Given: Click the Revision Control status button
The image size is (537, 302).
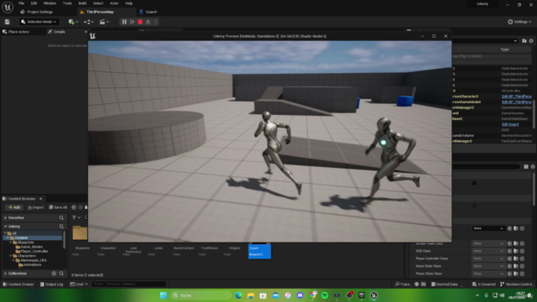Looking at the screenshot, I should (516, 284).
